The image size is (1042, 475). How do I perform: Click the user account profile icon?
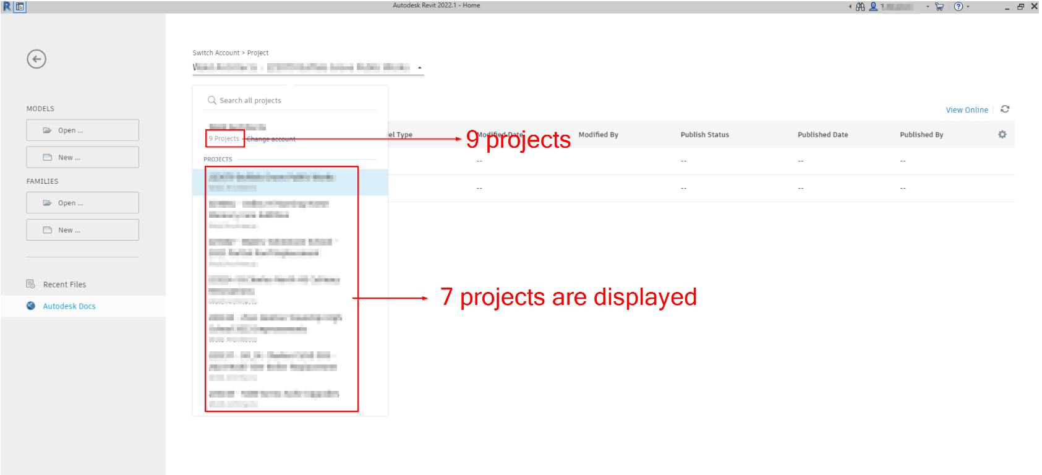point(873,7)
